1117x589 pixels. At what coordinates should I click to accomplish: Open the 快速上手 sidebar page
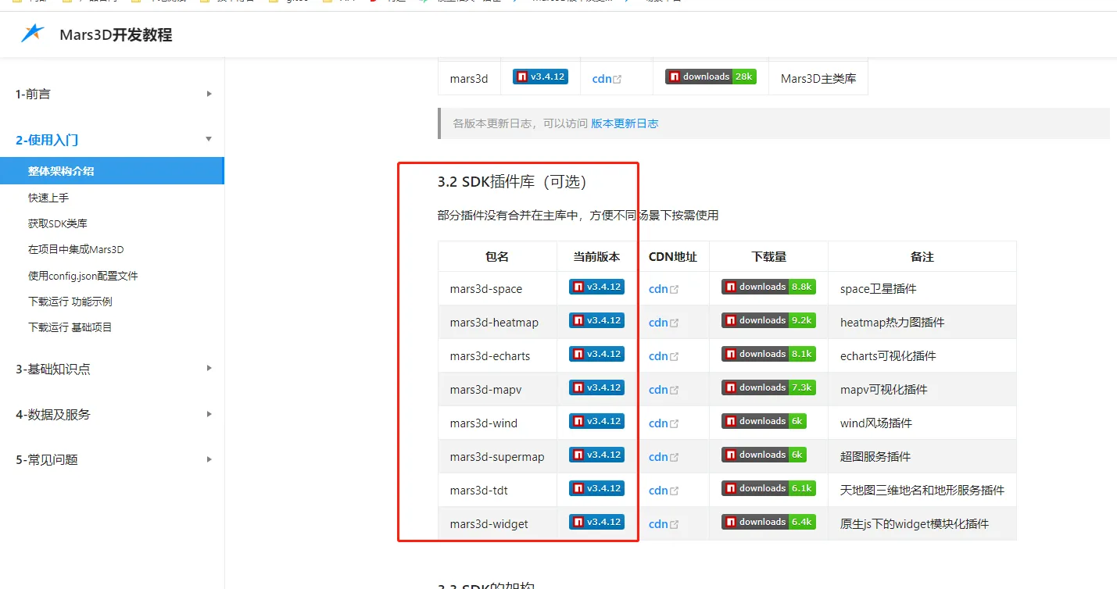[x=48, y=198]
